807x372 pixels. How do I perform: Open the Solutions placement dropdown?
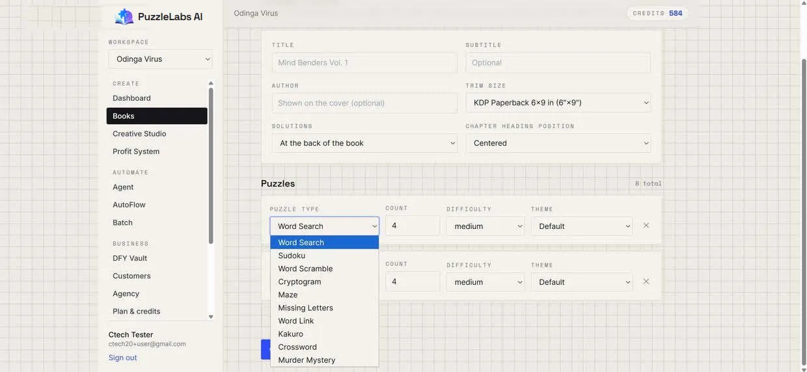click(x=364, y=143)
